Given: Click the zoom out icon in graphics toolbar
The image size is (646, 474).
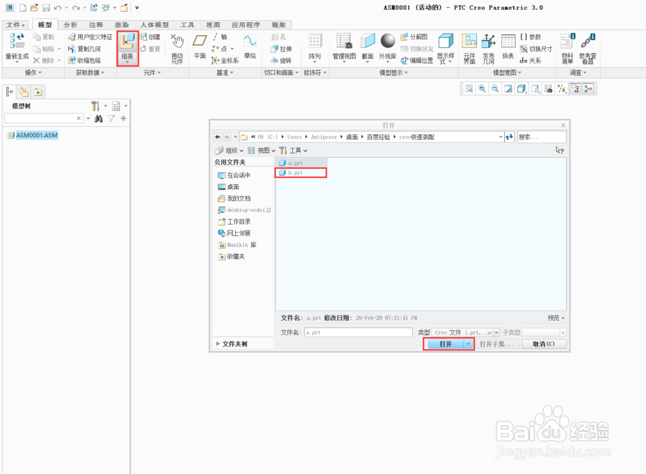Looking at the screenshot, I should [495, 89].
